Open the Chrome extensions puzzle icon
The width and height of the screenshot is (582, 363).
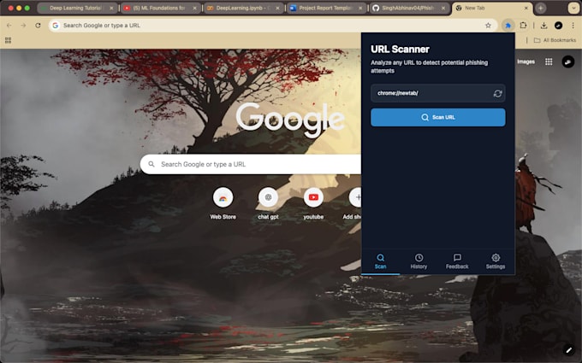pyautogui.click(x=523, y=25)
